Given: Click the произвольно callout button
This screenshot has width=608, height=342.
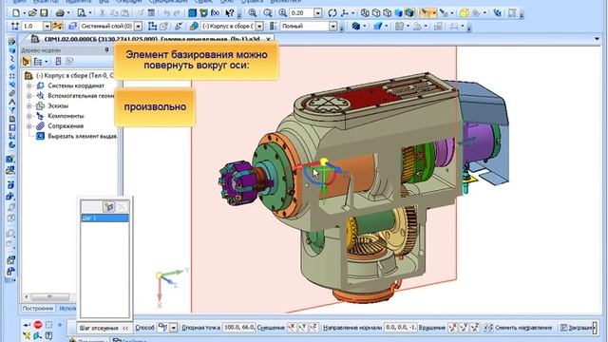Looking at the screenshot, I should [155, 106].
